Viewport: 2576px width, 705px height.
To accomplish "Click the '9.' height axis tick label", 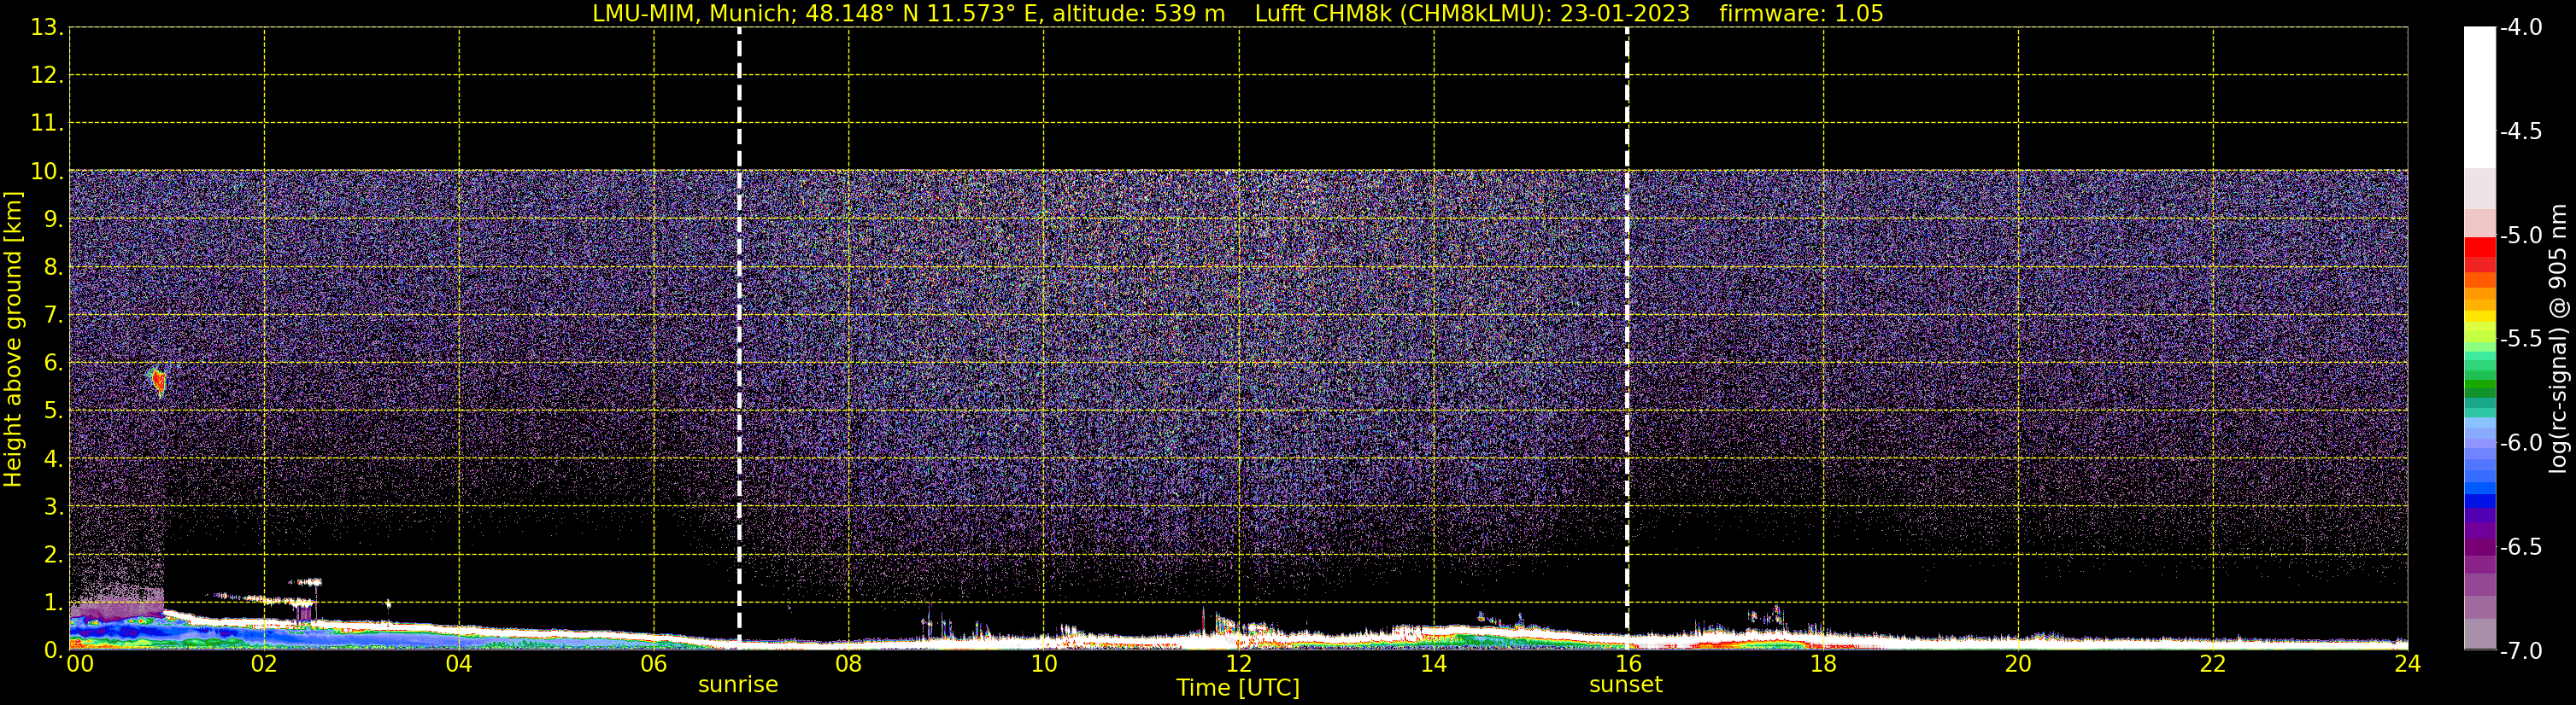I will [x=53, y=219].
